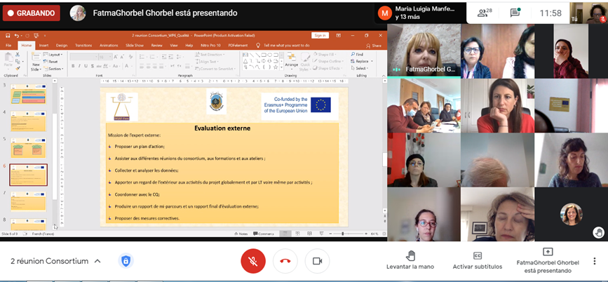Open the Select dropdown in Editing group
Viewport: 608px width, 282px height.
coord(360,68)
